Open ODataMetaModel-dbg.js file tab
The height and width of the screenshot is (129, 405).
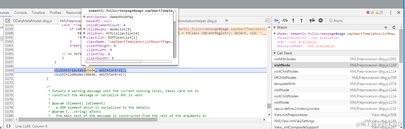pyautogui.click(x=33, y=21)
